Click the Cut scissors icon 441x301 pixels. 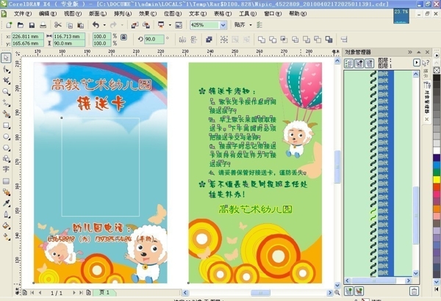pyautogui.click(x=57, y=25)
